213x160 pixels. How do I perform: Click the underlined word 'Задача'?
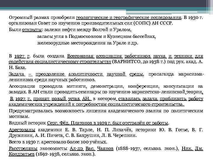click(x=17, y=74)
